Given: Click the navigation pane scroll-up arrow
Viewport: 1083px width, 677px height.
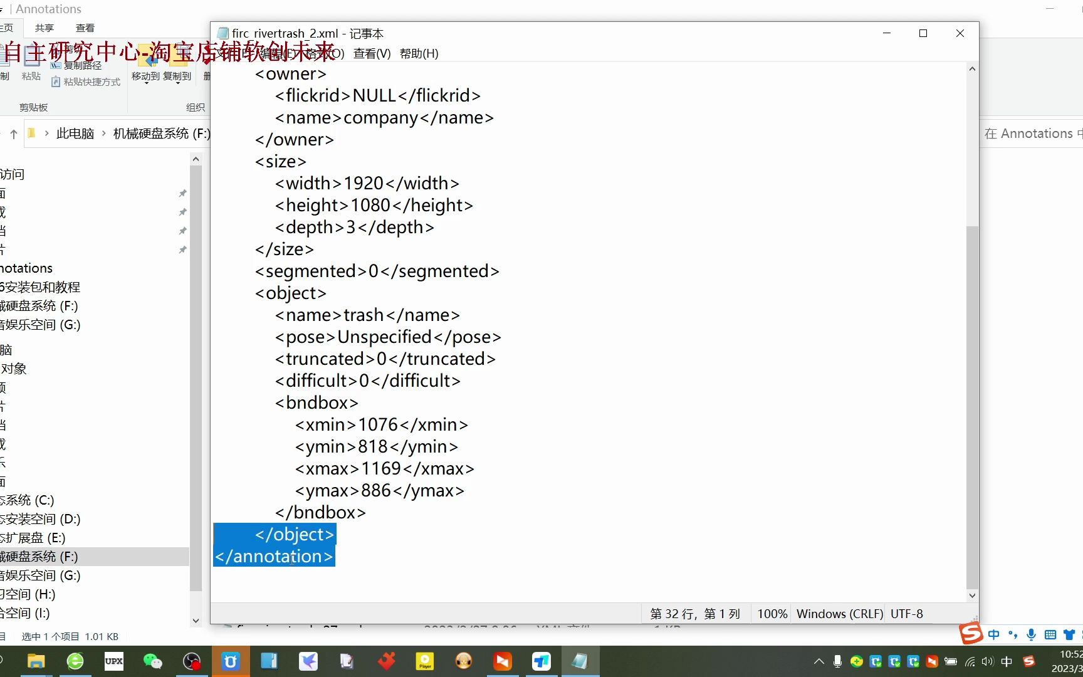Looking at the screenshot, I should 196,159.
